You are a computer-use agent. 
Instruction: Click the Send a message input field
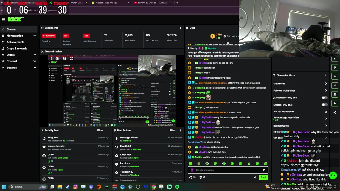[228, 170]
